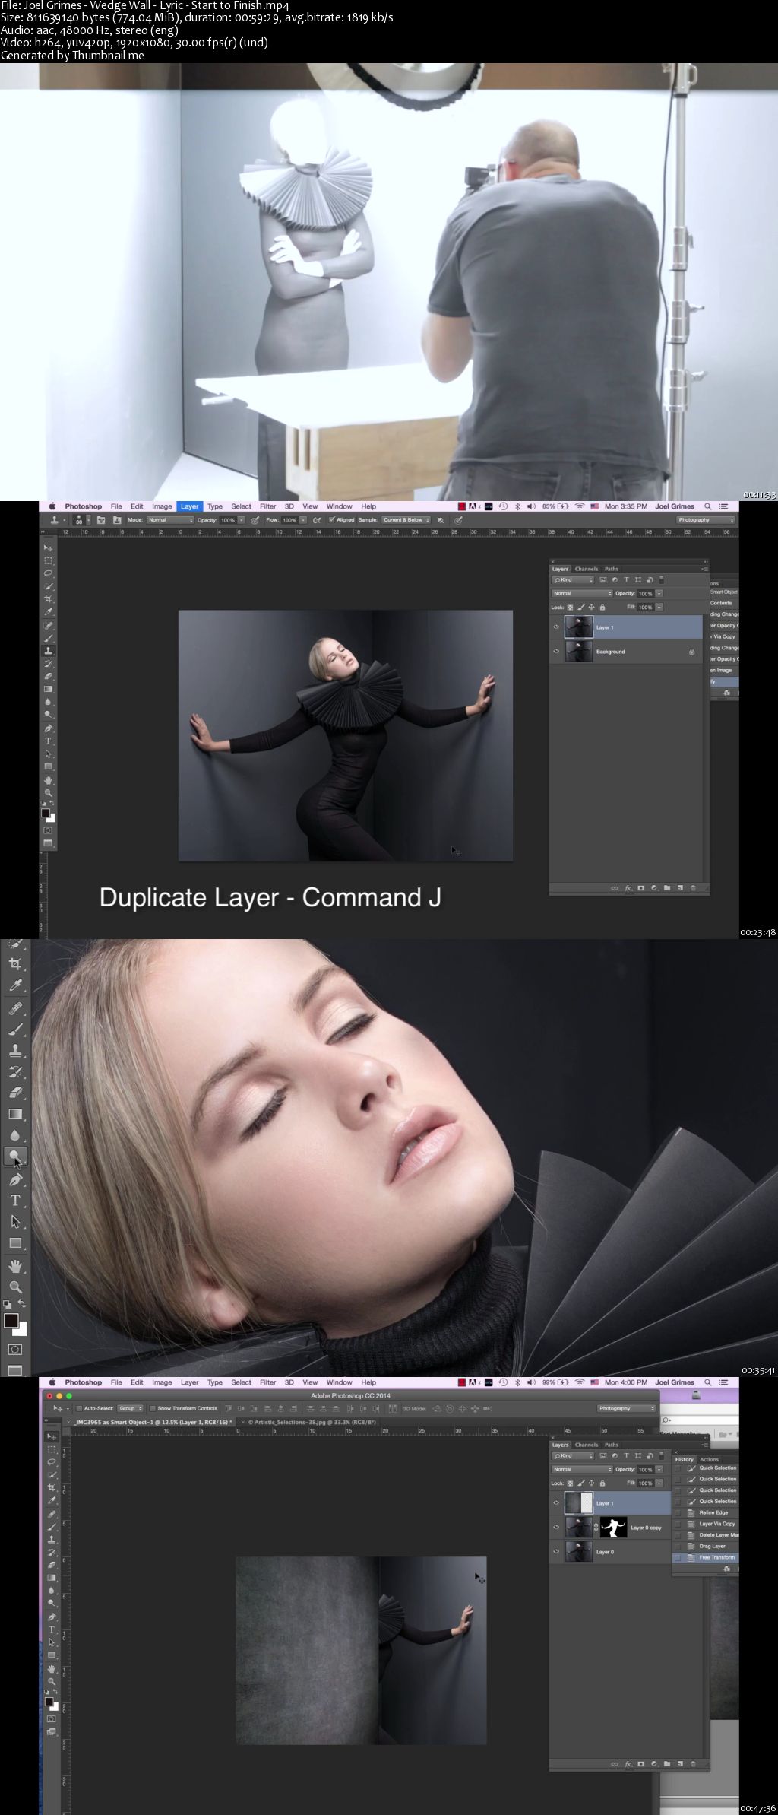Select the Path Selection arrow in close-up frame
The width and height of the screenshot is (778, 1815).
click(15, 1222)
